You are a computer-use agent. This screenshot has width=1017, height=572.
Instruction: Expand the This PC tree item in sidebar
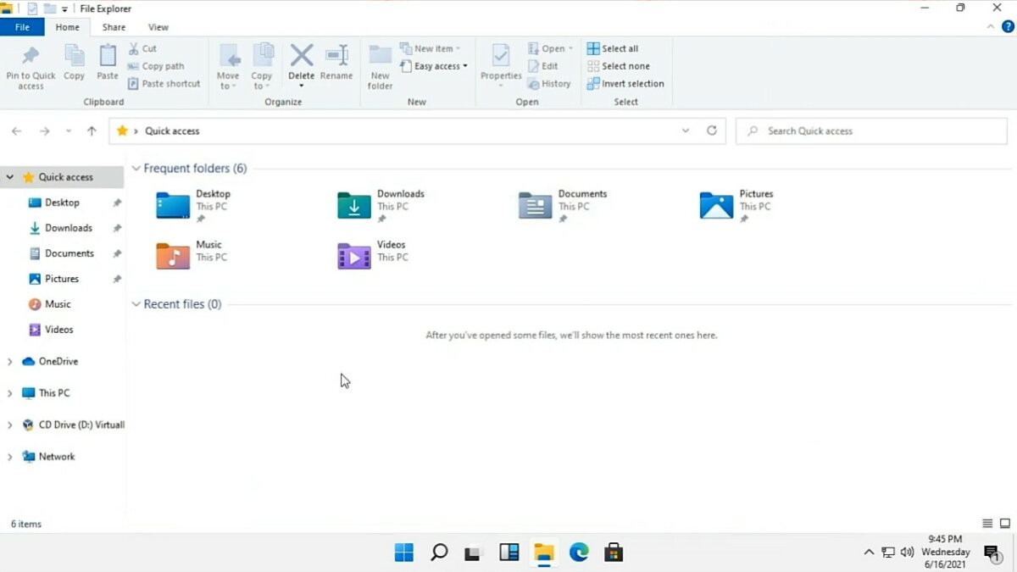[9, 392]
